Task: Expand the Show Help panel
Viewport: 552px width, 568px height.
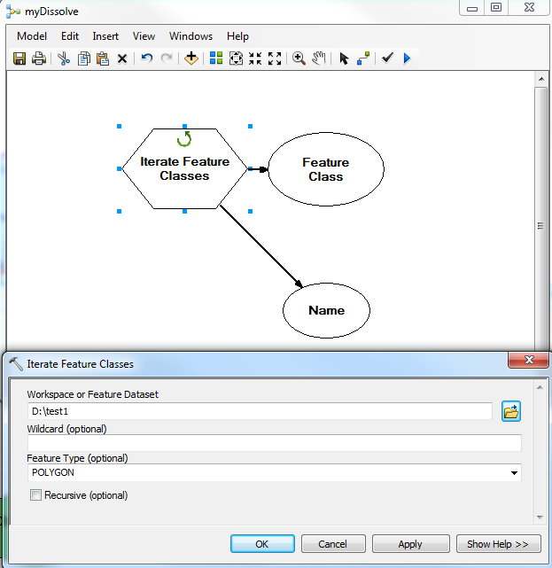Action: [498, 544]
